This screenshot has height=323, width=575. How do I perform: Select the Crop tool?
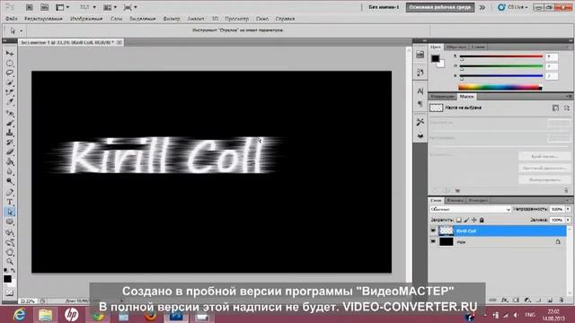[x=10, y=92]
